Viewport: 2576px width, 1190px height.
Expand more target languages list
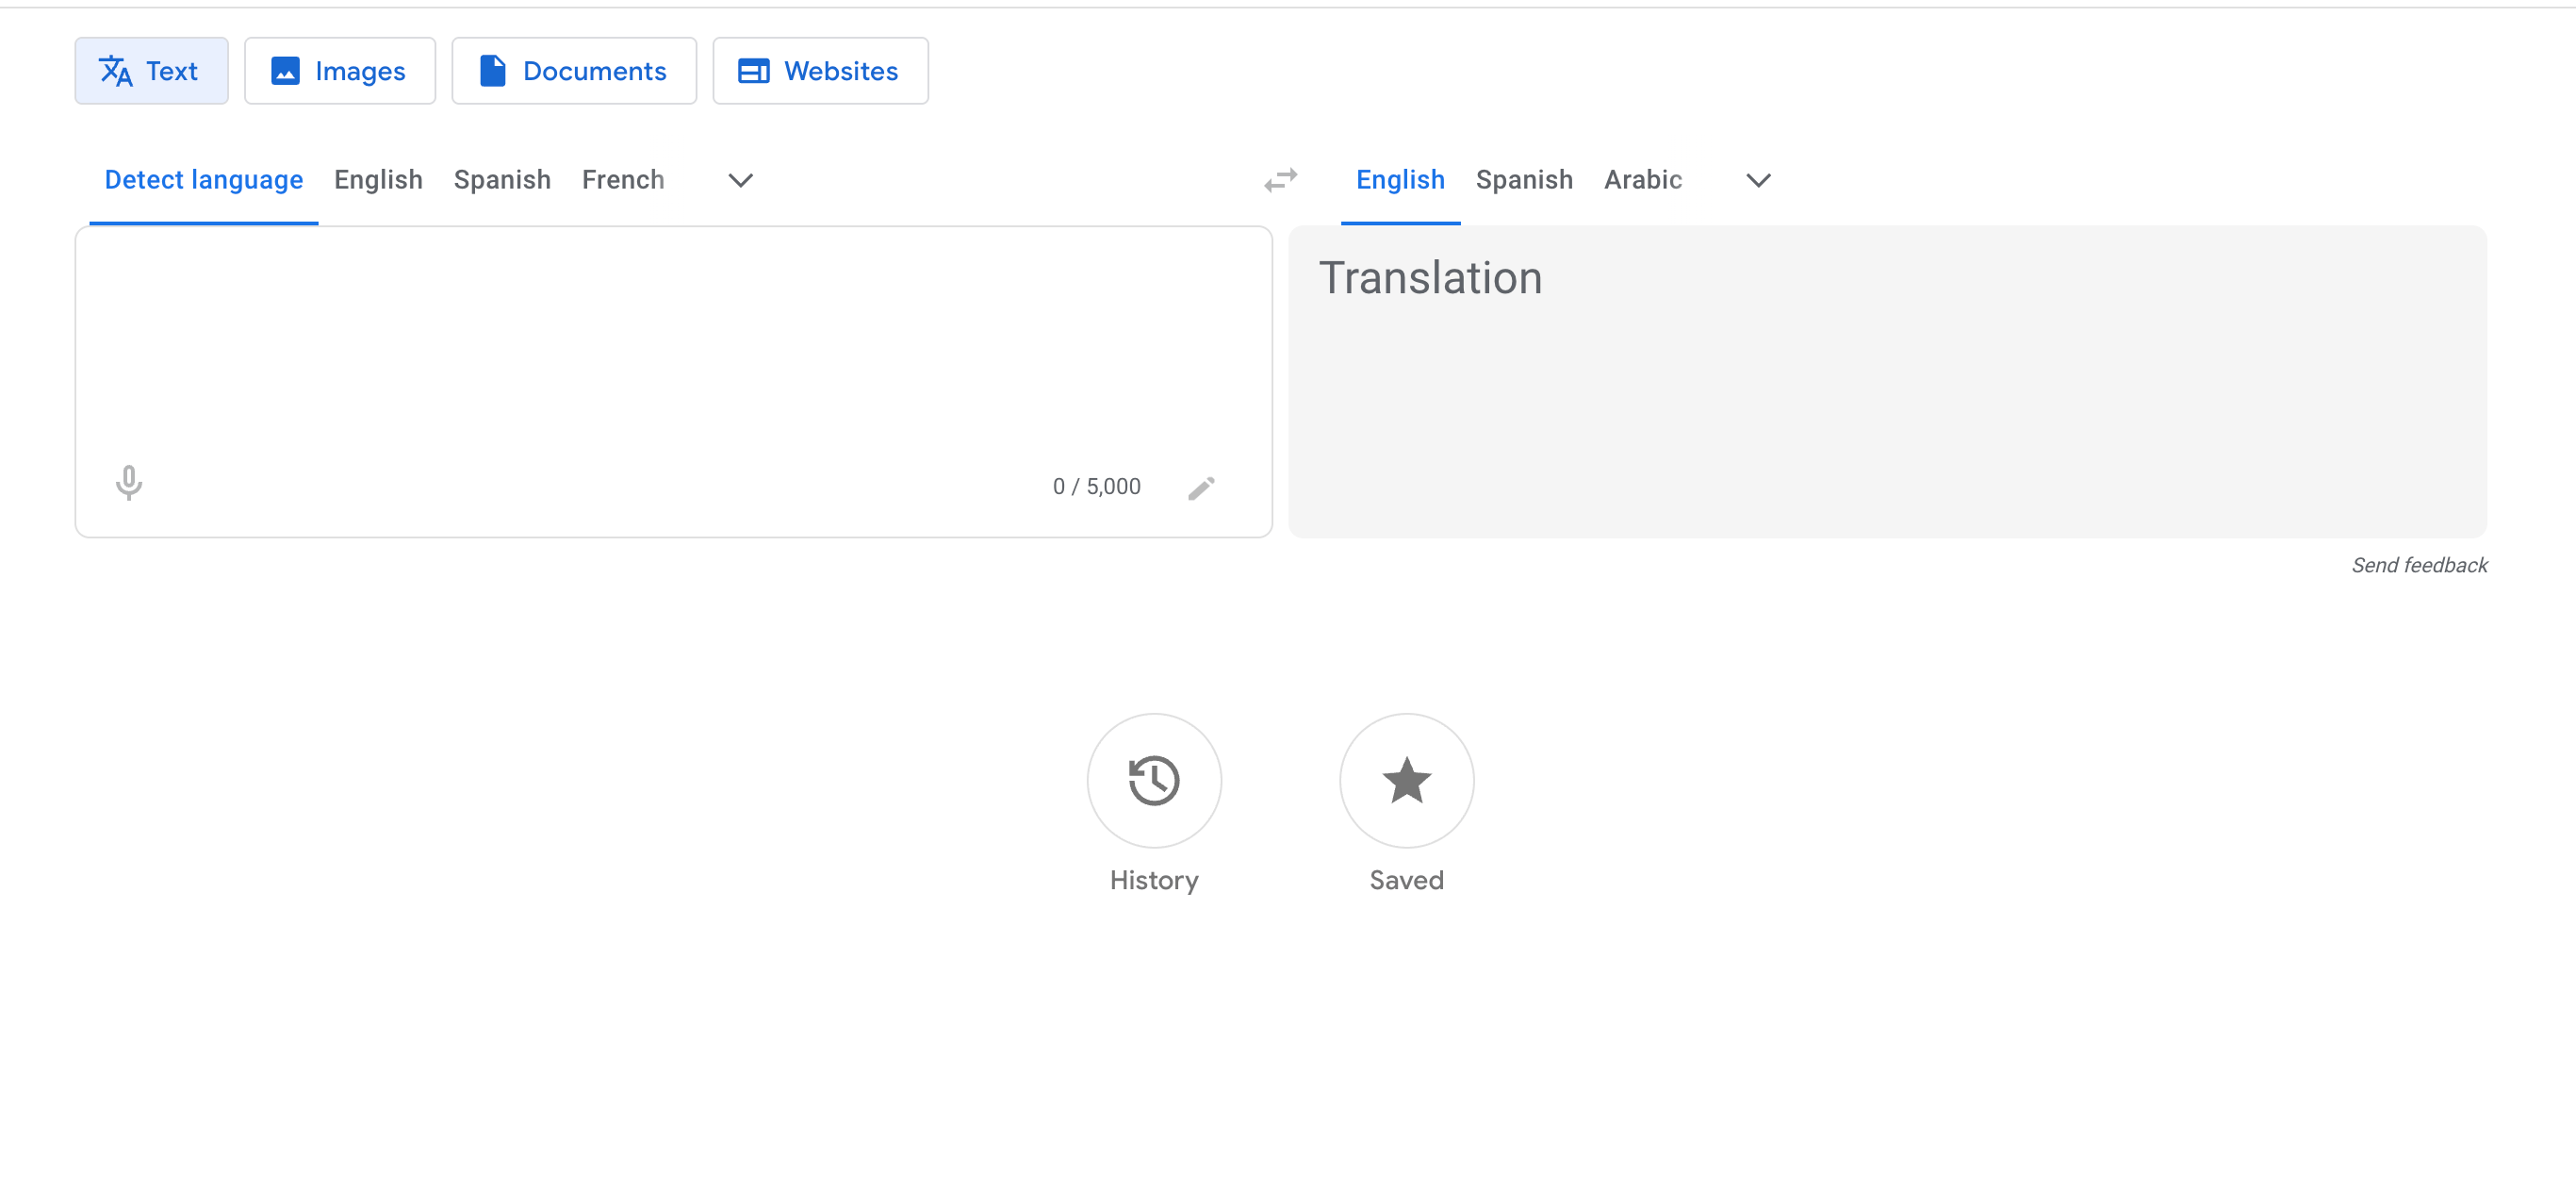pos(1758,181)
